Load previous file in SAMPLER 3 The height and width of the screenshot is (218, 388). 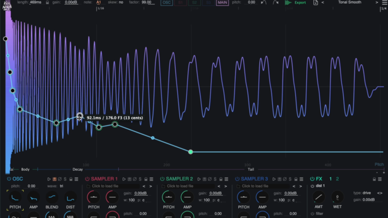[x=294, y=186]
